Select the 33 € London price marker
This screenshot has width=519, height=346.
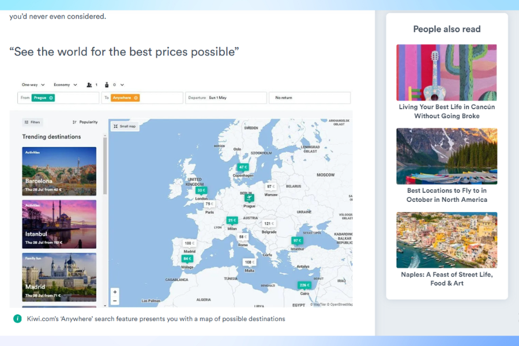201,190
